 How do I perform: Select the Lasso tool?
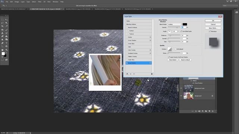pyautogui.click(x=2, y=23)
